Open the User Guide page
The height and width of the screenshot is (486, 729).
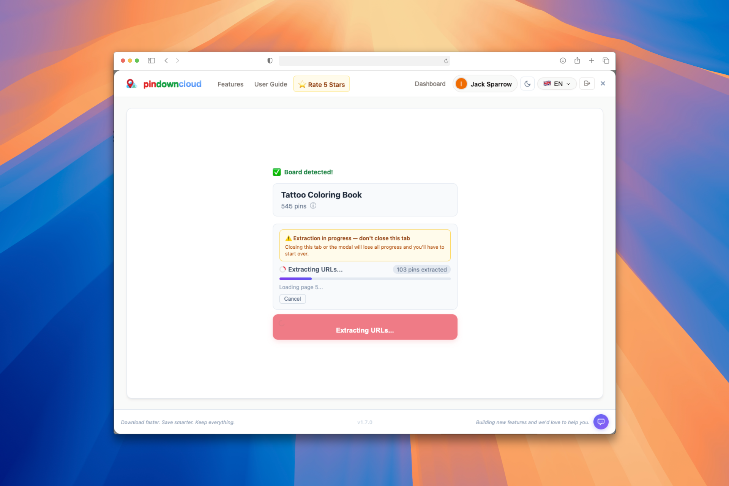point(270,84)
